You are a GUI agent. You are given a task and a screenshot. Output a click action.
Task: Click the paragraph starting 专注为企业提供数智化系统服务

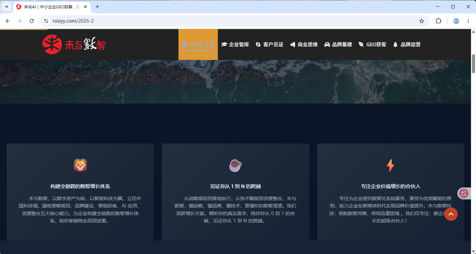pos(391,209)
